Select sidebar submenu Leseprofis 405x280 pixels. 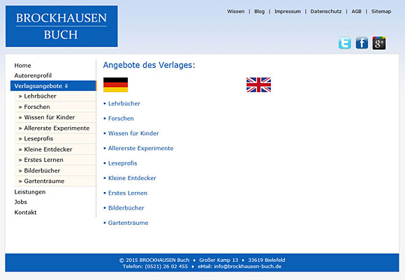55,139
